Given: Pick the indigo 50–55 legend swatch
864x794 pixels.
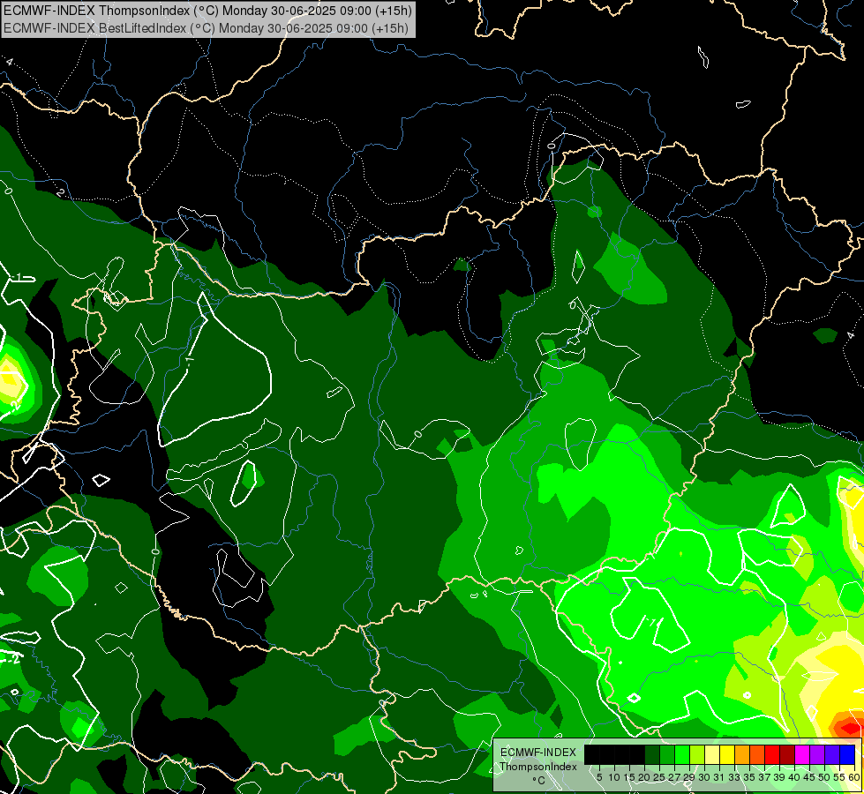Looking at the screenshot, I should (832, 754).
